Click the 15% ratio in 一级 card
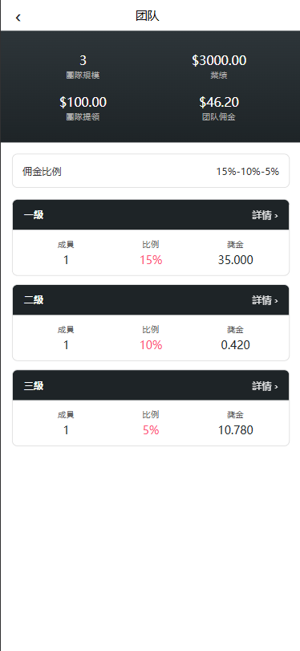This screenshot has width=300, height=651. pyautogui.click(x=151, y=260)
